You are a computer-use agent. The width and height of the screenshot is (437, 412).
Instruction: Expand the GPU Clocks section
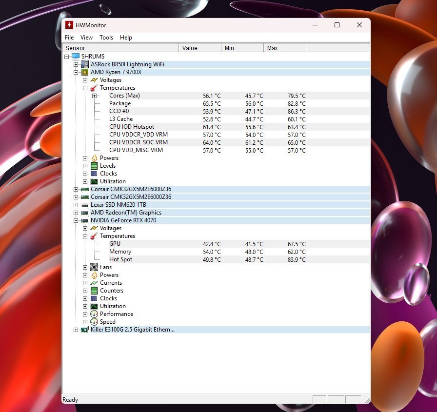pyautogui.click(x=85, y=298)
